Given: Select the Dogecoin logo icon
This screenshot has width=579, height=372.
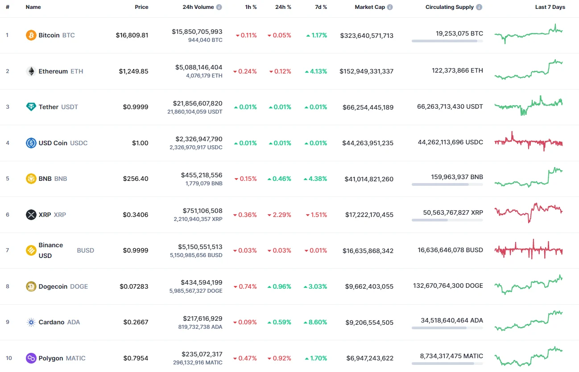Looking at the screenshot, I should coord(30,286).
